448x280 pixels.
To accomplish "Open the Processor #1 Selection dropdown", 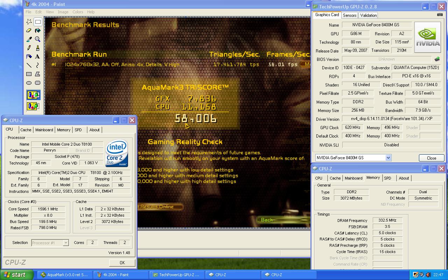I will pyautogui.click(x=66, y=243).
